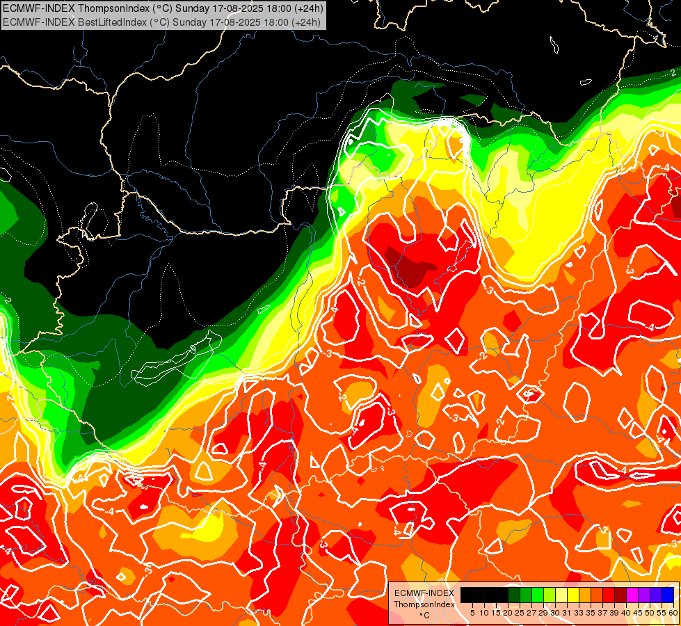
Task: Select the magenta 40–45 legend swatch
Action: tap(632, 595)
